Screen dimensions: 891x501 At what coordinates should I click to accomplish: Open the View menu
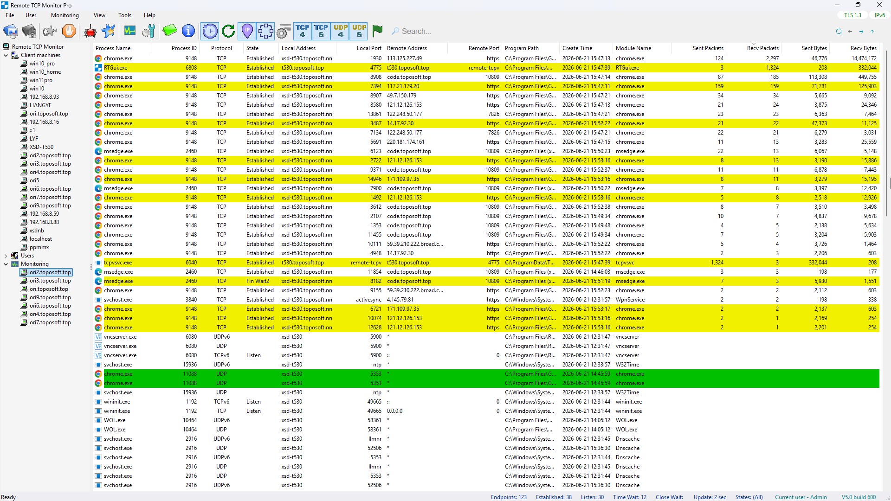(x=99, y=15)
